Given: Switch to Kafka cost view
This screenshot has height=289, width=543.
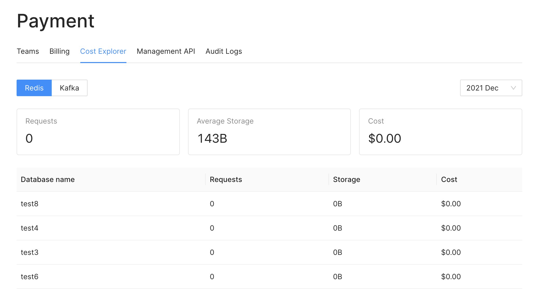Looking at the screenshot, I should (69, 88).
